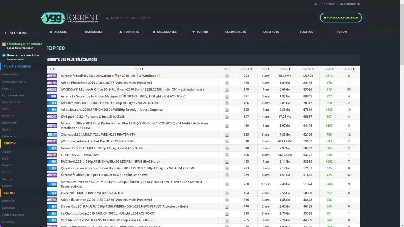Open Le.Chant.du.Loup.2019 torrent link

[x=108, y=214]
